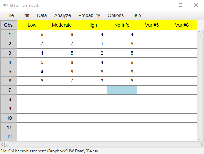This screenshot has height=154, width=204.
Task: Click Low cell in row 6
Action: (x=32, y=81)
